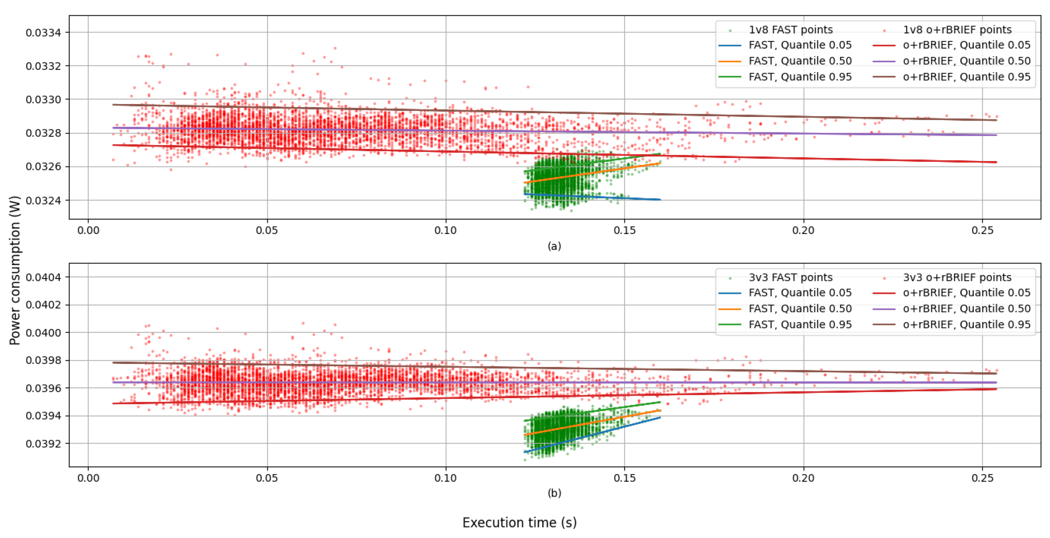Click the purple line sample for 'o+rBRIEF, Quantile 0.50' in plot (a) legend
Image resolution: width=1050 pixels, height=538 pixels.
pyautogui.click(x=884, y=61)
